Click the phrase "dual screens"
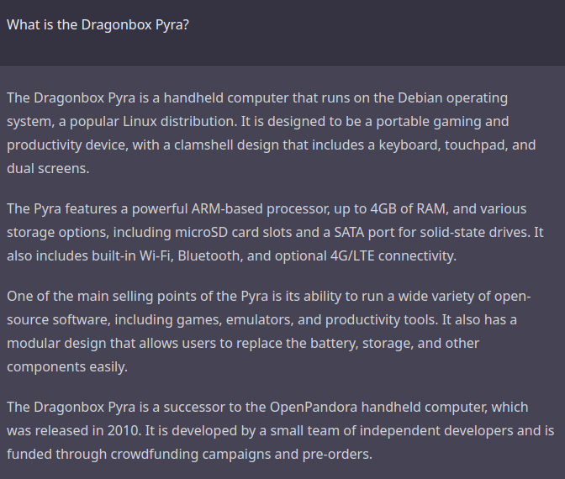 [x=46, y=167]
